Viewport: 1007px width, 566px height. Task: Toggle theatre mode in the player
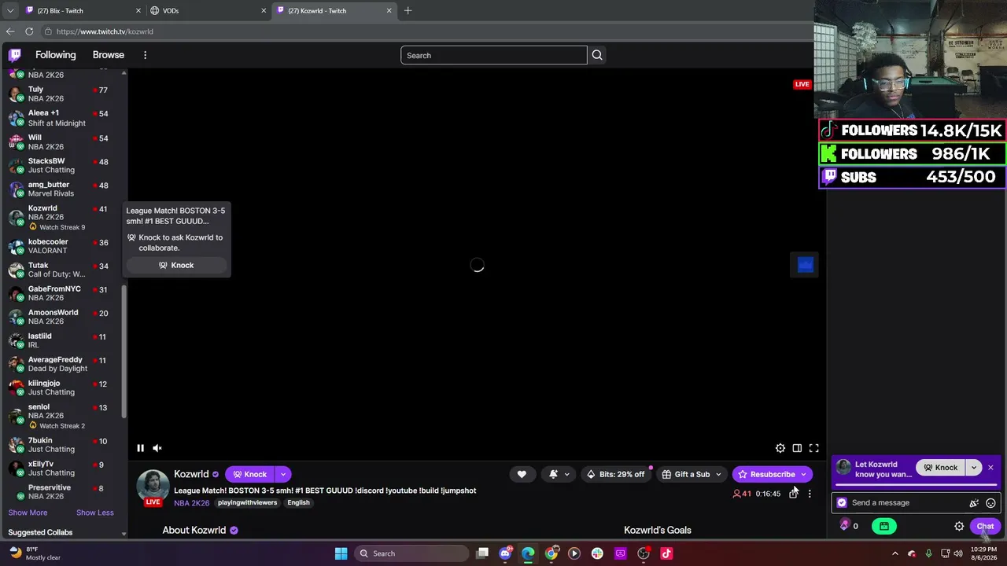pos(797,448)
